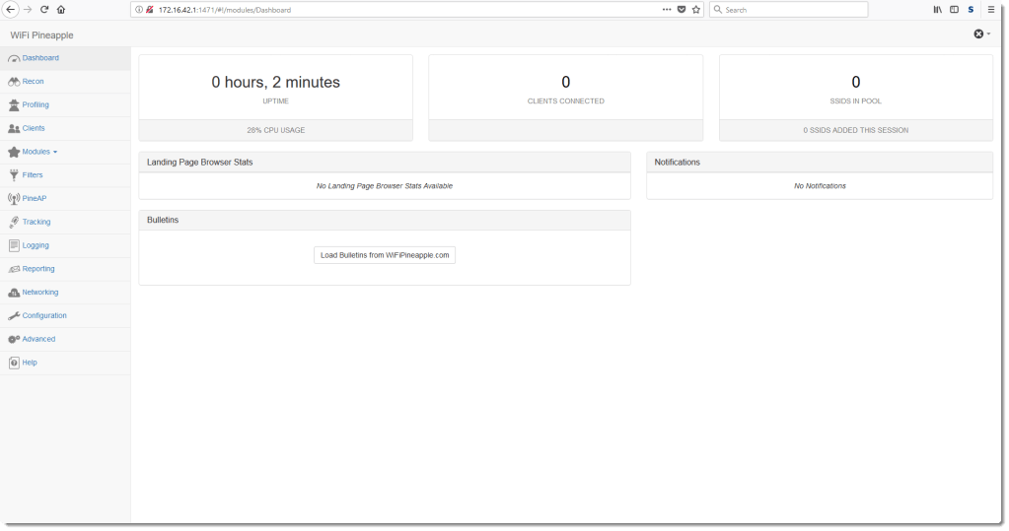Click the Advanced gears icon
The height and width of the screenshot is (531, 1009).
14,340
